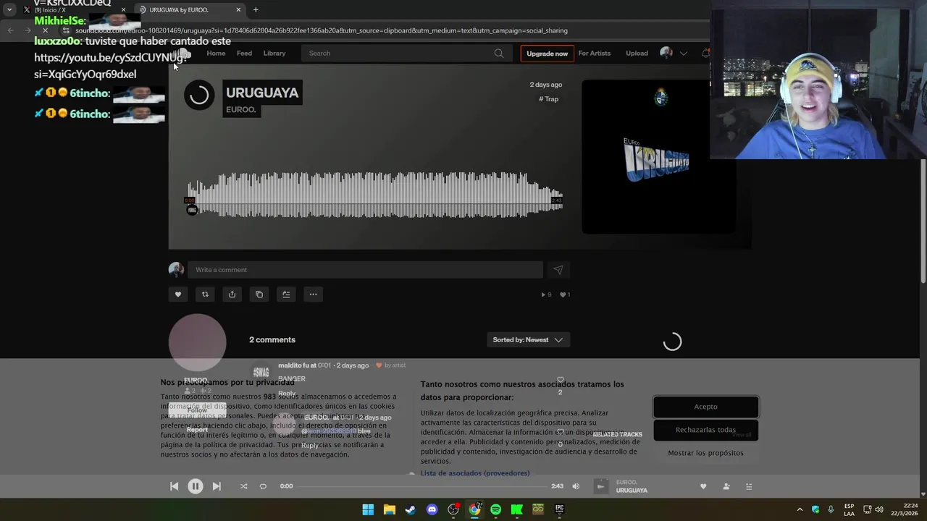Like the URUGUAYA track with the heart button
The height and width of the screenshot is (521, 927).
(x=178, y=295)
